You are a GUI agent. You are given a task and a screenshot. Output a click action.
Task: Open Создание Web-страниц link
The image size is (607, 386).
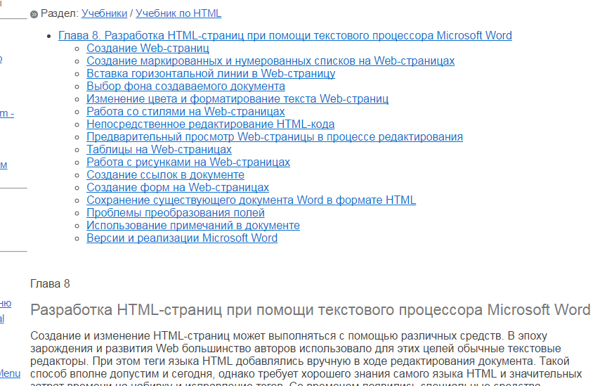pos(148,49)
